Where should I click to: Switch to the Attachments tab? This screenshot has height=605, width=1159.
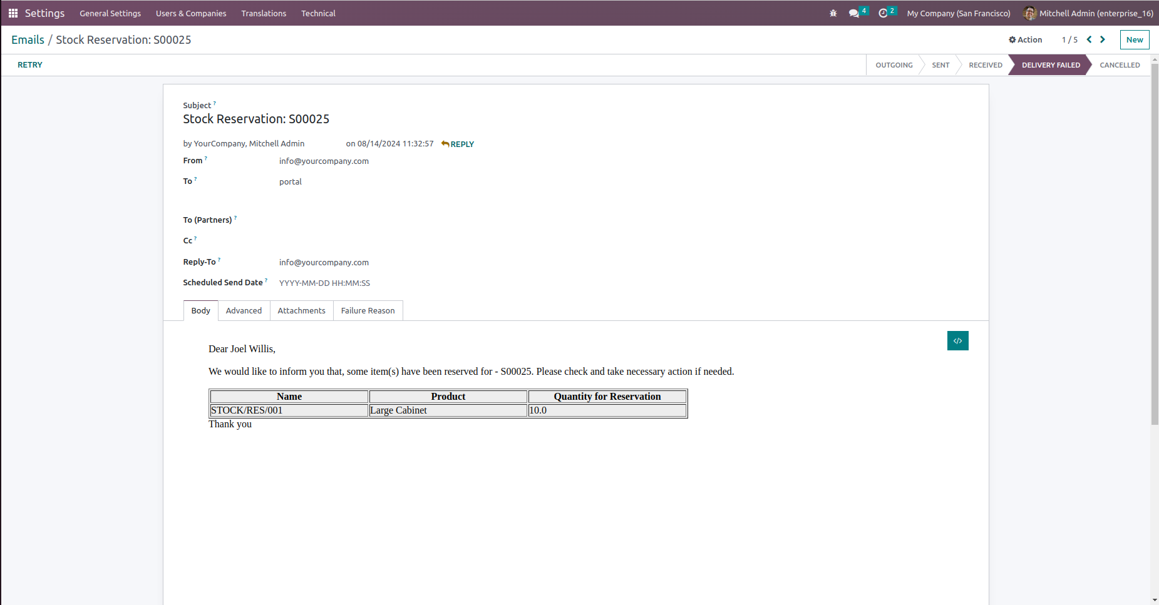(x=302, y=311)
